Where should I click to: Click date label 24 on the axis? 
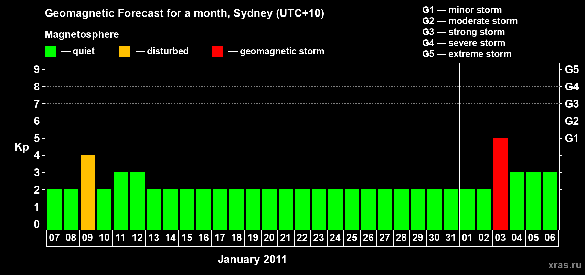pos(335,238)
